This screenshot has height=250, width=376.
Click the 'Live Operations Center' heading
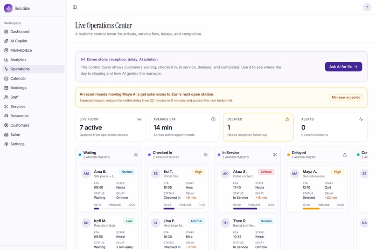pyautogui.click(x=104, y=25)
